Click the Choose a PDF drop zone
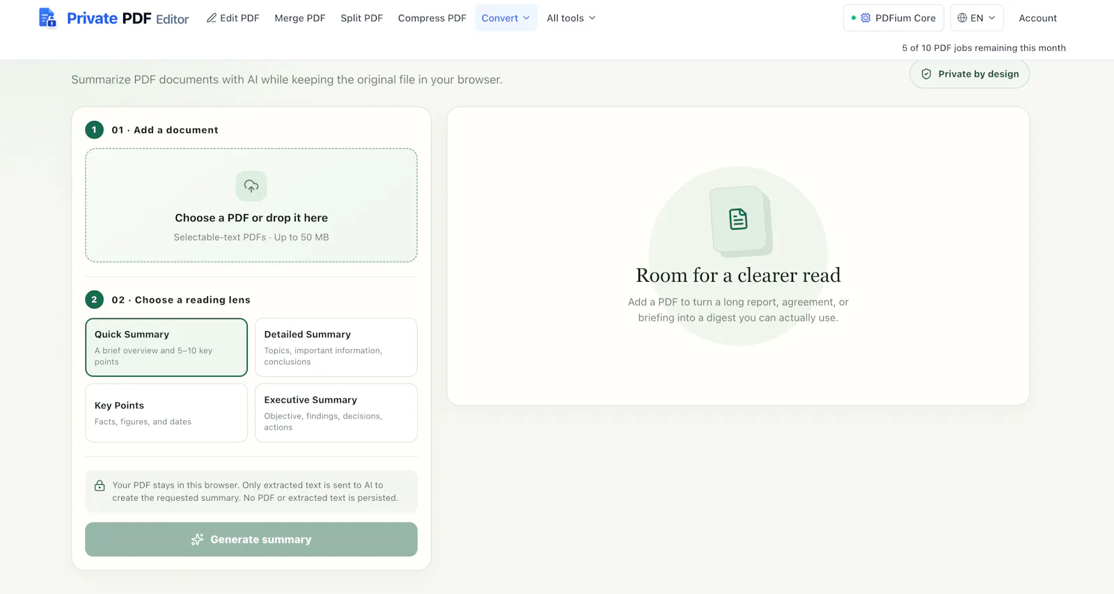The width and height of the screenshot is (1114, 594). coord(251,205)
